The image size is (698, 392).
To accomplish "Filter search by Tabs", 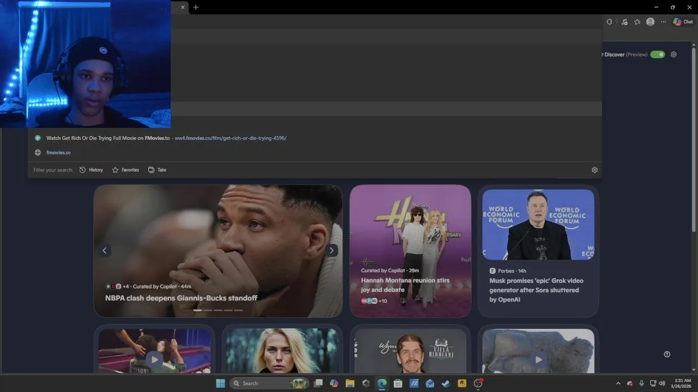I will click(157, 170).
